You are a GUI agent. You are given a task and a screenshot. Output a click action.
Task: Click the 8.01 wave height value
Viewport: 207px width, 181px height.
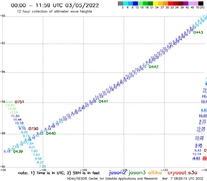point(32,147)
